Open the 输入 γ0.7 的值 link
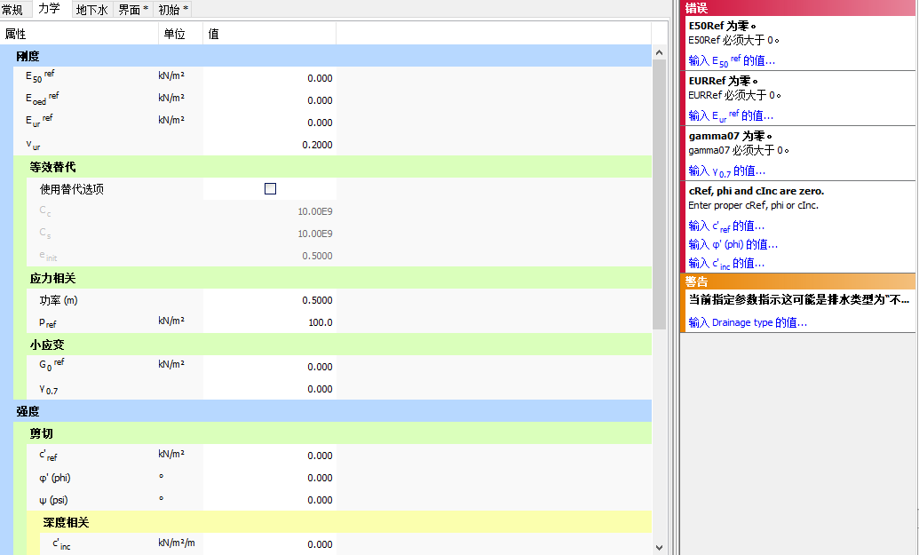Screen dimensions: 919x555 726,171
